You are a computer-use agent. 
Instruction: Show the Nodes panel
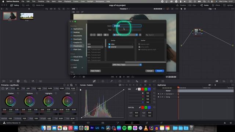pyautogui.click(x=205, y=5)
